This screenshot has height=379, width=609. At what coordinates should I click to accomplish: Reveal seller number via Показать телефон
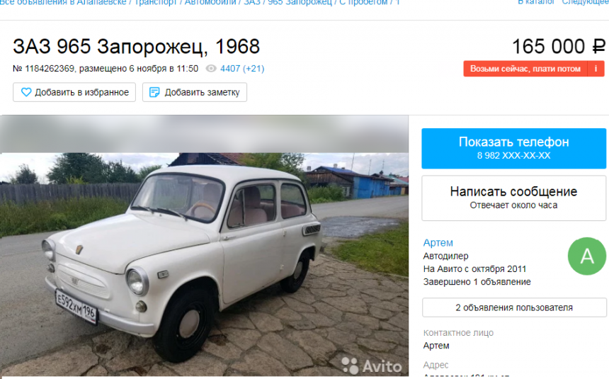(514, 149)
